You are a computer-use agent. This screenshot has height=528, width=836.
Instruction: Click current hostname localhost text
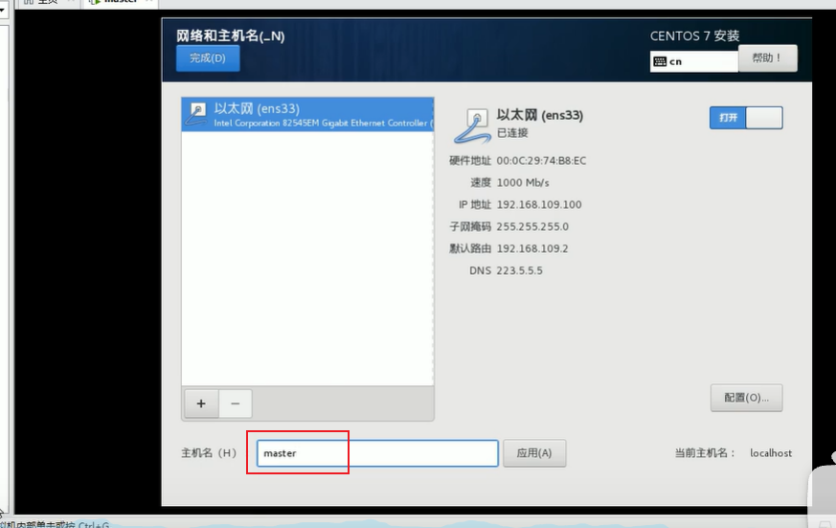click(x=771, y=453)
